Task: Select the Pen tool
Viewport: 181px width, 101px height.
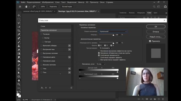Action: pyautogui.click(x=19, y=65)
